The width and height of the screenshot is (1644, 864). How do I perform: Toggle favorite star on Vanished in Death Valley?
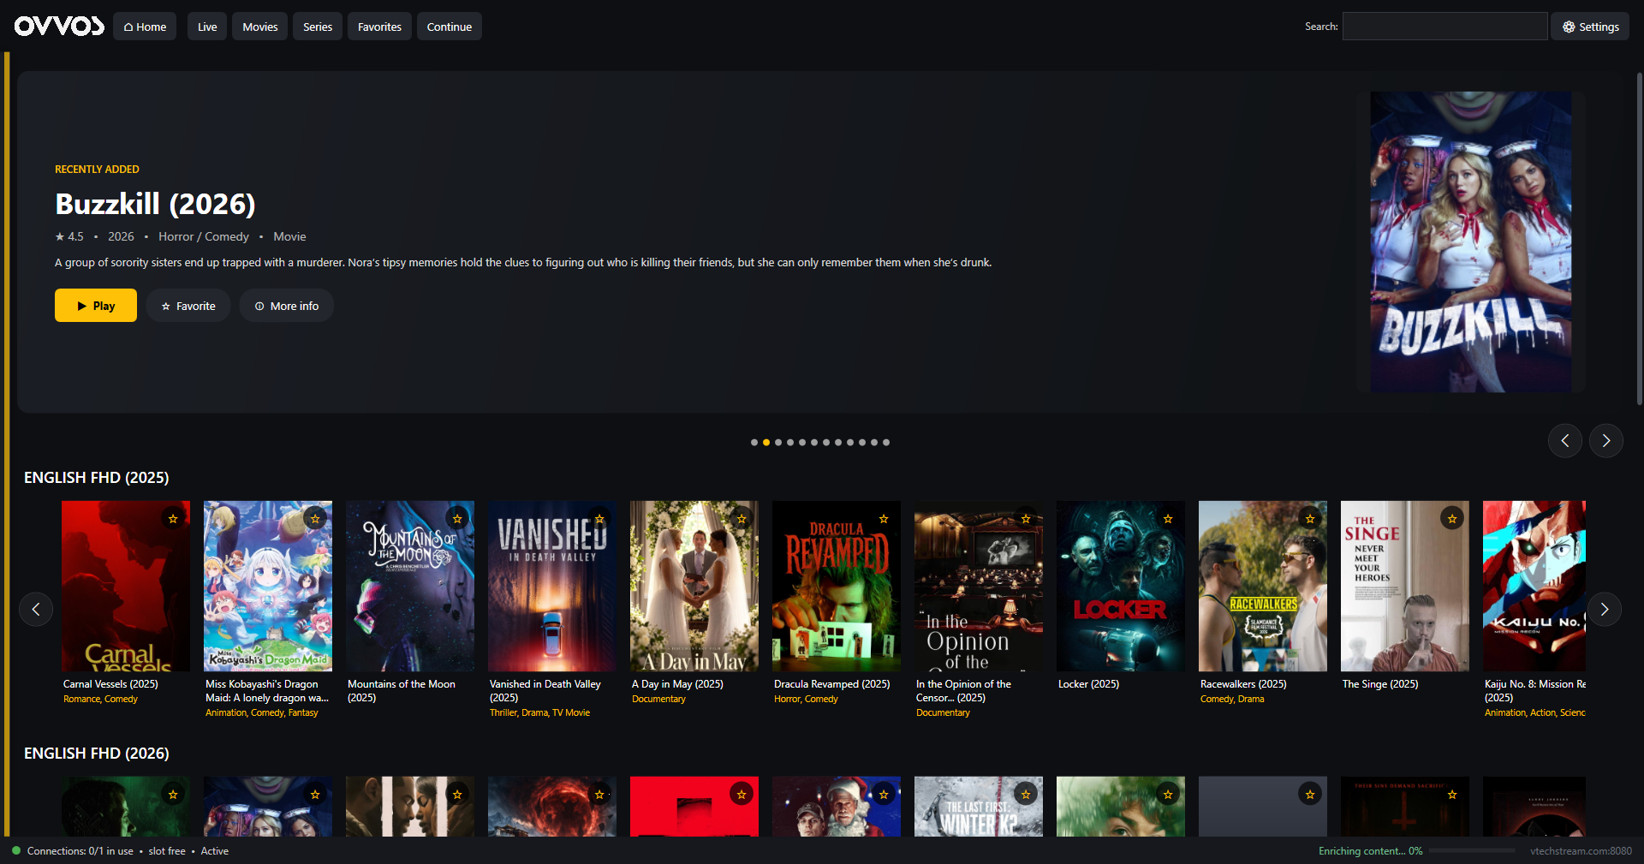(599, 519)
